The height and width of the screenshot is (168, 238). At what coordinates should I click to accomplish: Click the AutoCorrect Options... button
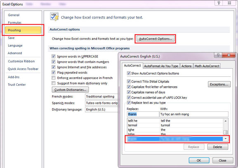[x=156, y=39]
